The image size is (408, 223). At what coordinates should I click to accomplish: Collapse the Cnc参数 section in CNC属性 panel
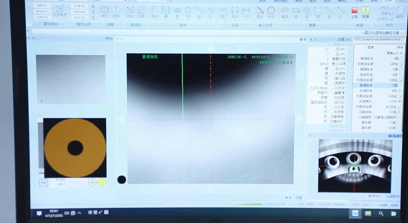tap(350, 44)
